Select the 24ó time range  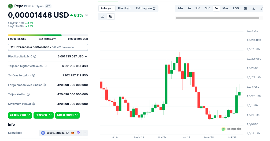coord(180,8)
